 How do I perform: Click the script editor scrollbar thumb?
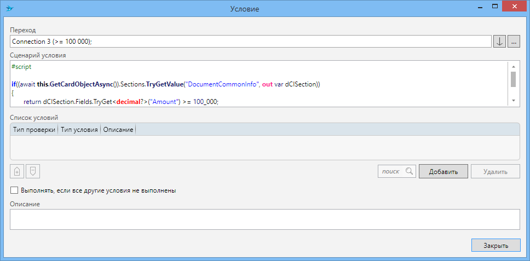(513, 79)
